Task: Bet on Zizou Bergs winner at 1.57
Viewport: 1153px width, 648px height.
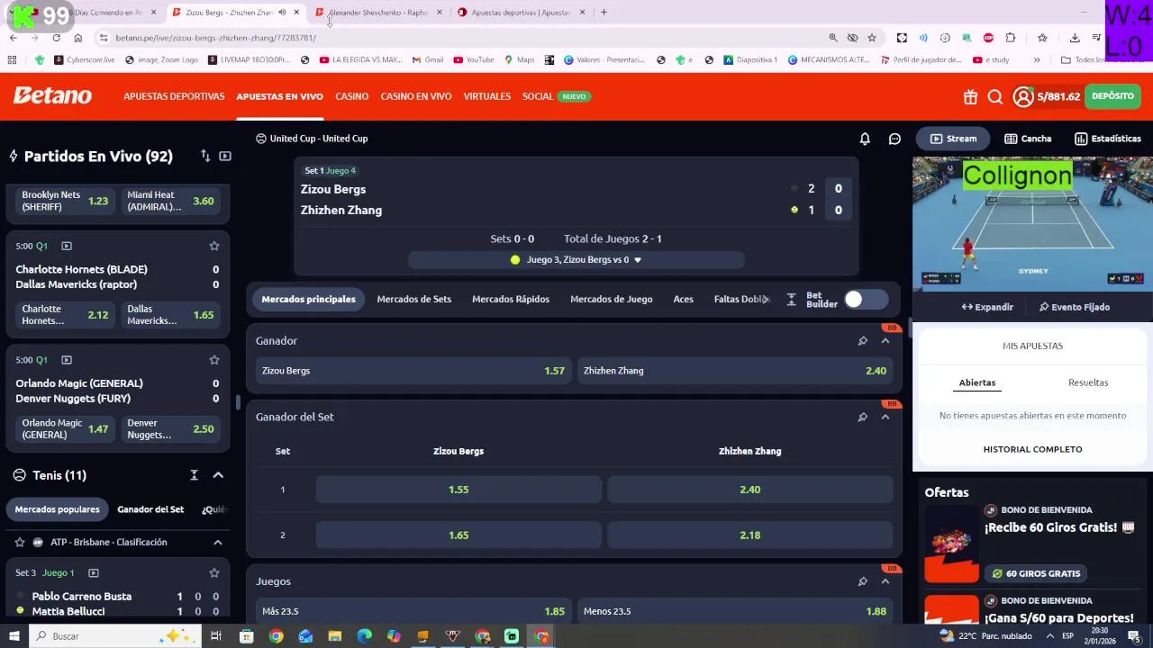Action: (413, 371)
